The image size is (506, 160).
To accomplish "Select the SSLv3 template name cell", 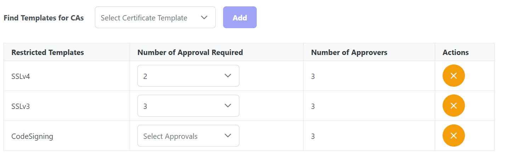I will tap(21, 106).
